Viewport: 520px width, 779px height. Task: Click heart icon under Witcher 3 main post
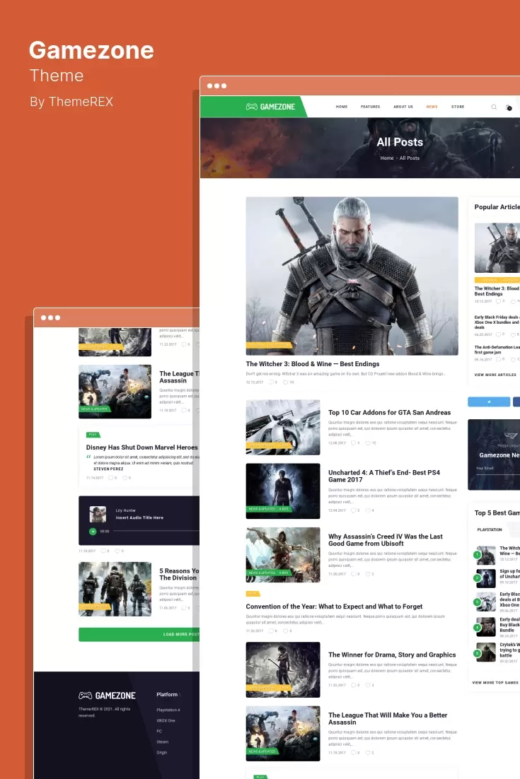[x=285, y=382]
